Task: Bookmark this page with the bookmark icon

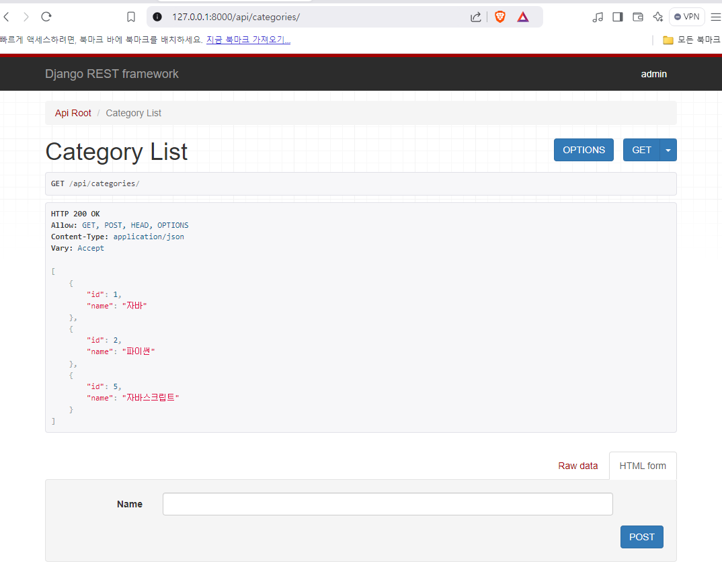Action: [x=131, y=17]
